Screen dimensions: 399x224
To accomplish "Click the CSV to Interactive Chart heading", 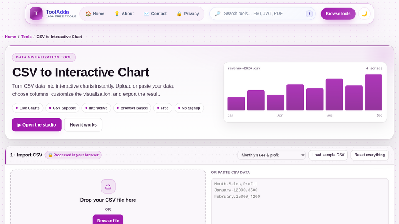I will pyautogui.click(x=81, y=72).
